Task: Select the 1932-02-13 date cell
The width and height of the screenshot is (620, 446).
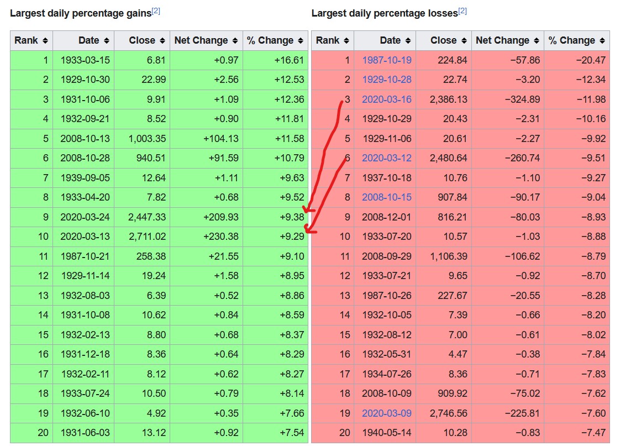Action: (x=83, y=334)
